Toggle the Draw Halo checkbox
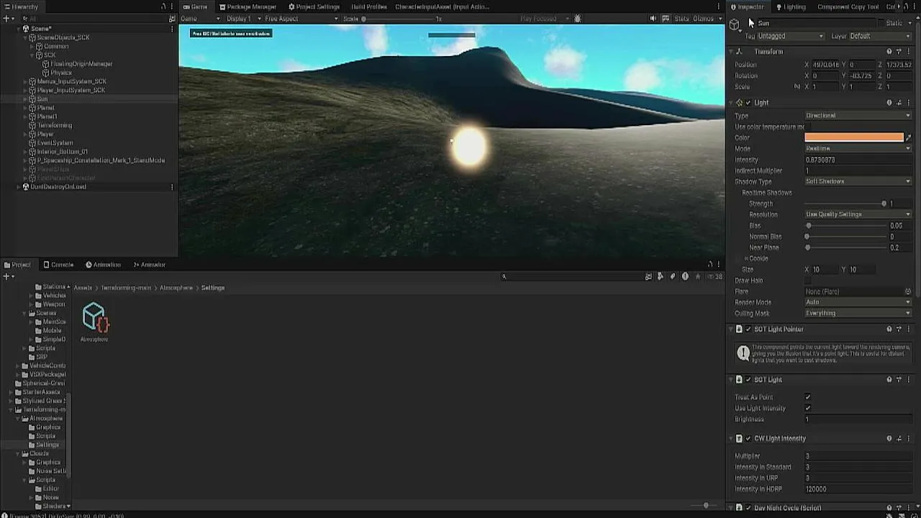 (x=808, y=281)
